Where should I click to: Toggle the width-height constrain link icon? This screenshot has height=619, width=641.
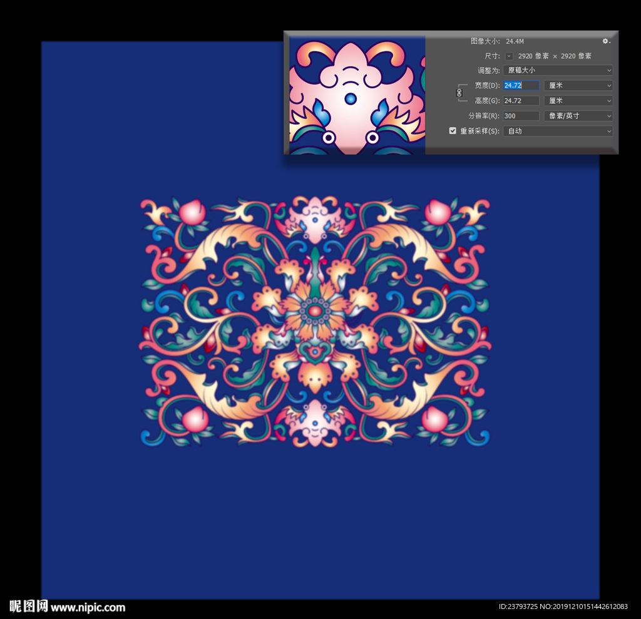pyautogui.click(x=459, y=93)
